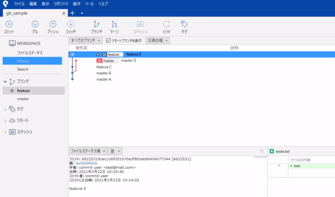Viewport: 335px width, 197px height.
Task: Open the リポジトリ menu
Action: coord(61,4)
